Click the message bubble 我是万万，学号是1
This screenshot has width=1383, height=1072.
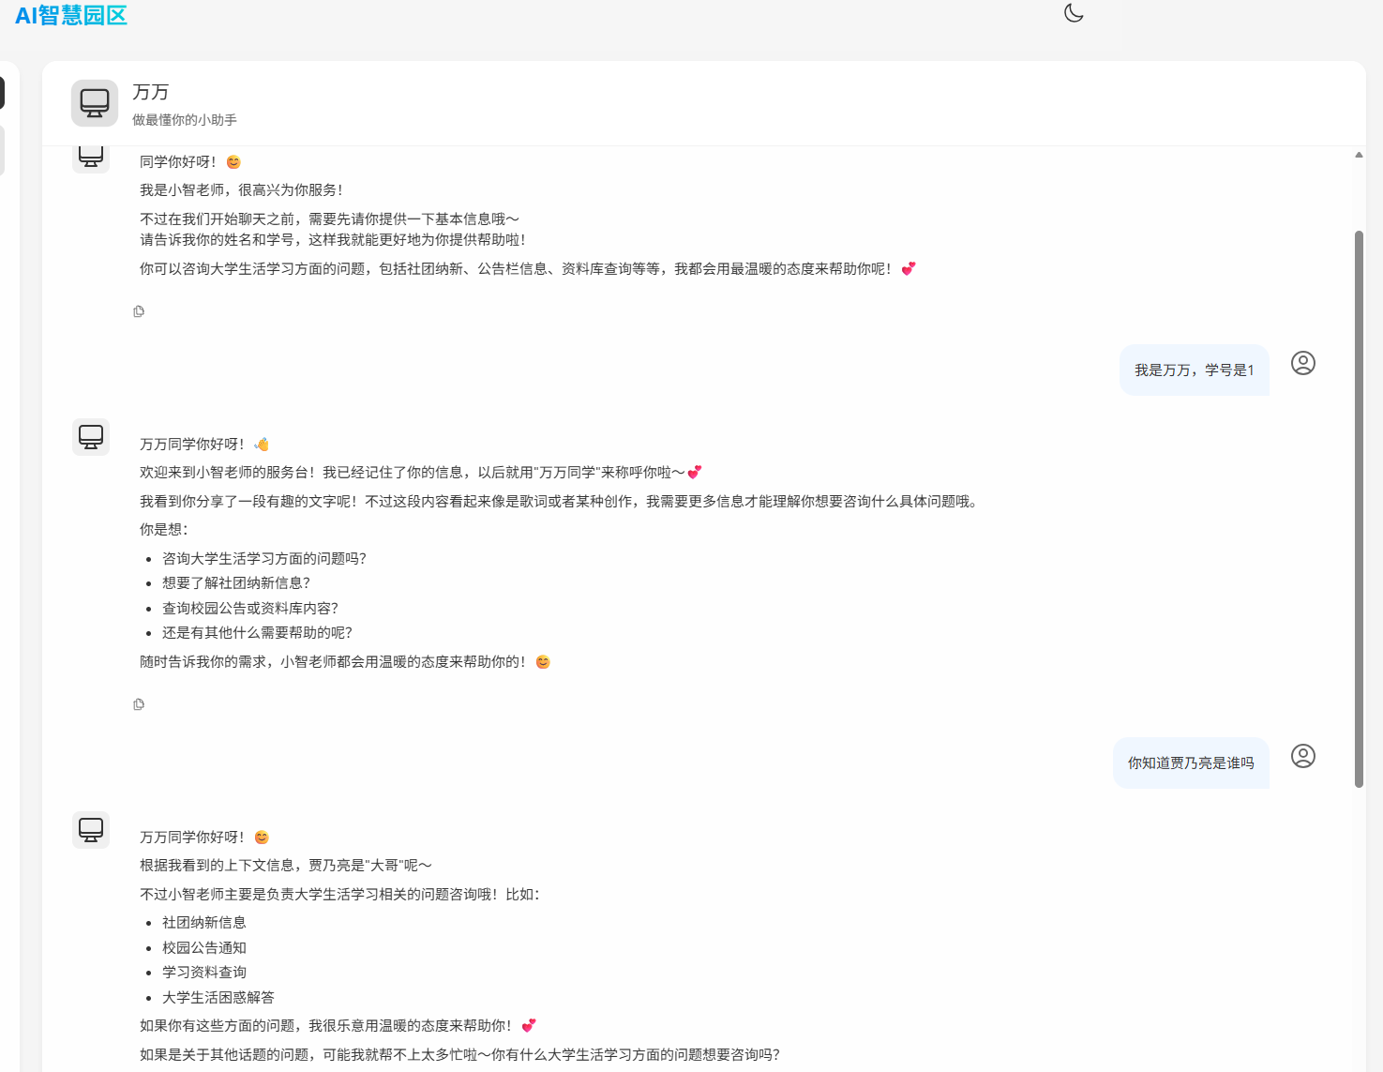pos(1194,370)
